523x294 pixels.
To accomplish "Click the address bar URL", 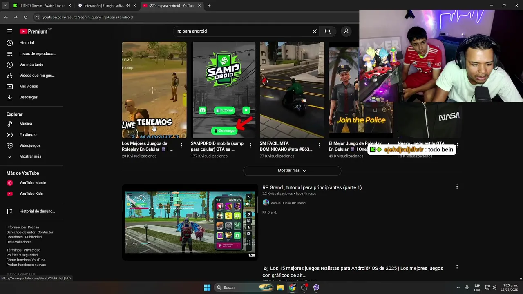I will tap(88, 17).
